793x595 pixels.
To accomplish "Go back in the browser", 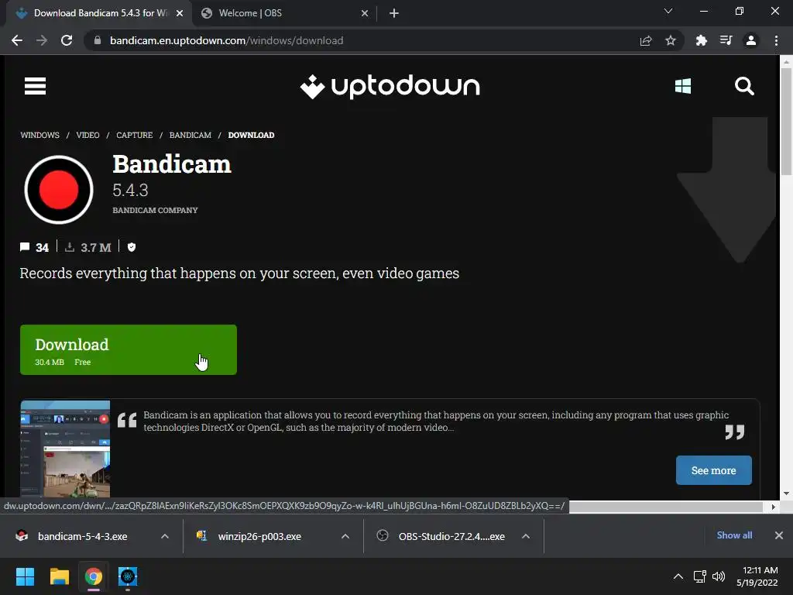I will pyautogui.click(x=17, y=40).
